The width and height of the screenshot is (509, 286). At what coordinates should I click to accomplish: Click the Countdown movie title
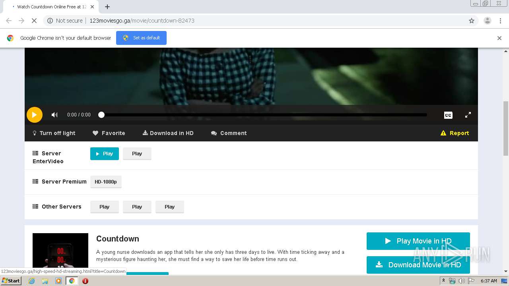click(118, 239)
